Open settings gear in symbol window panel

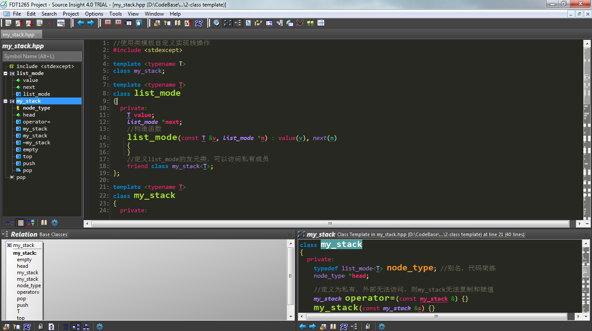(55, 223)
